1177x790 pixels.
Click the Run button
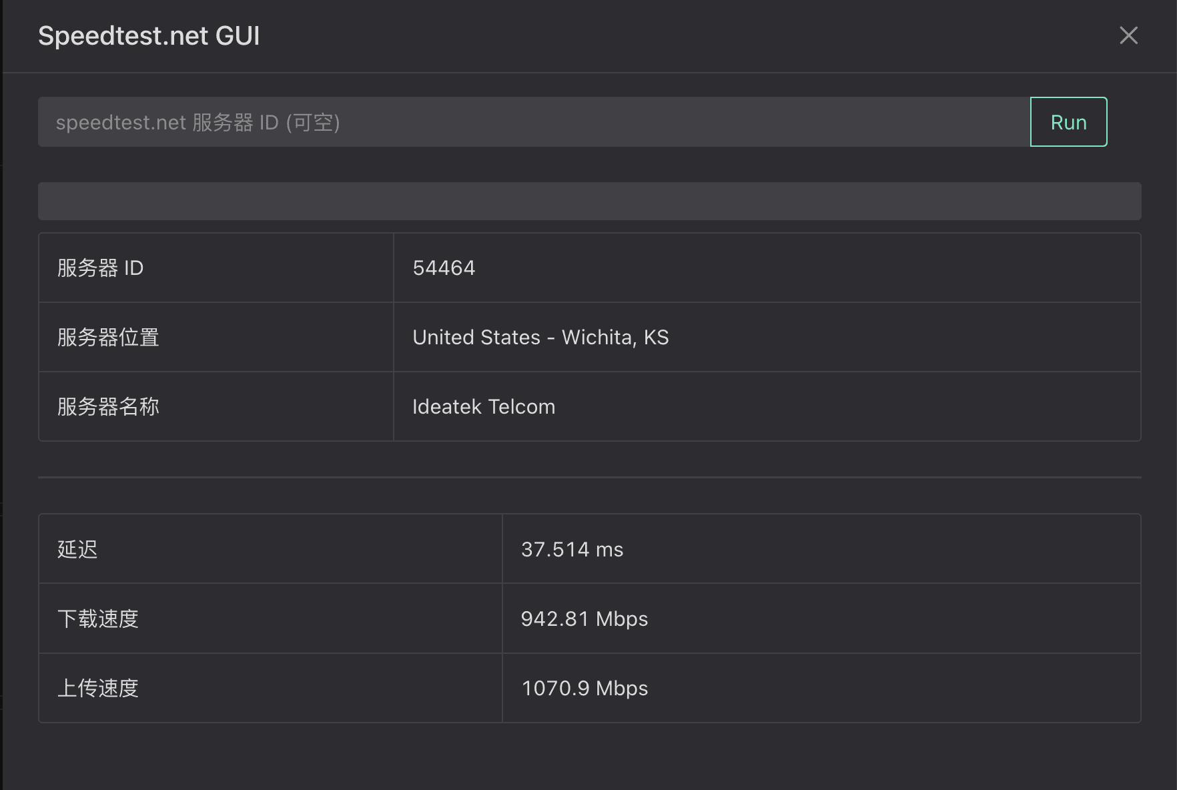1068,122
